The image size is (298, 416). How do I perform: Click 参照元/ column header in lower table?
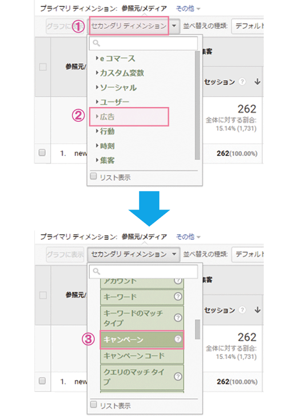click(x=76, y=295)
